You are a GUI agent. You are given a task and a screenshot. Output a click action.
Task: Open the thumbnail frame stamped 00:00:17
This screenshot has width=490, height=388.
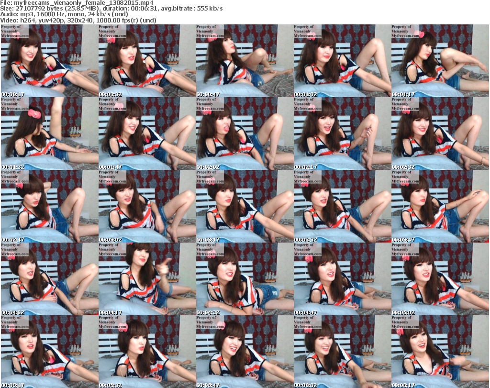pos(49,61)
